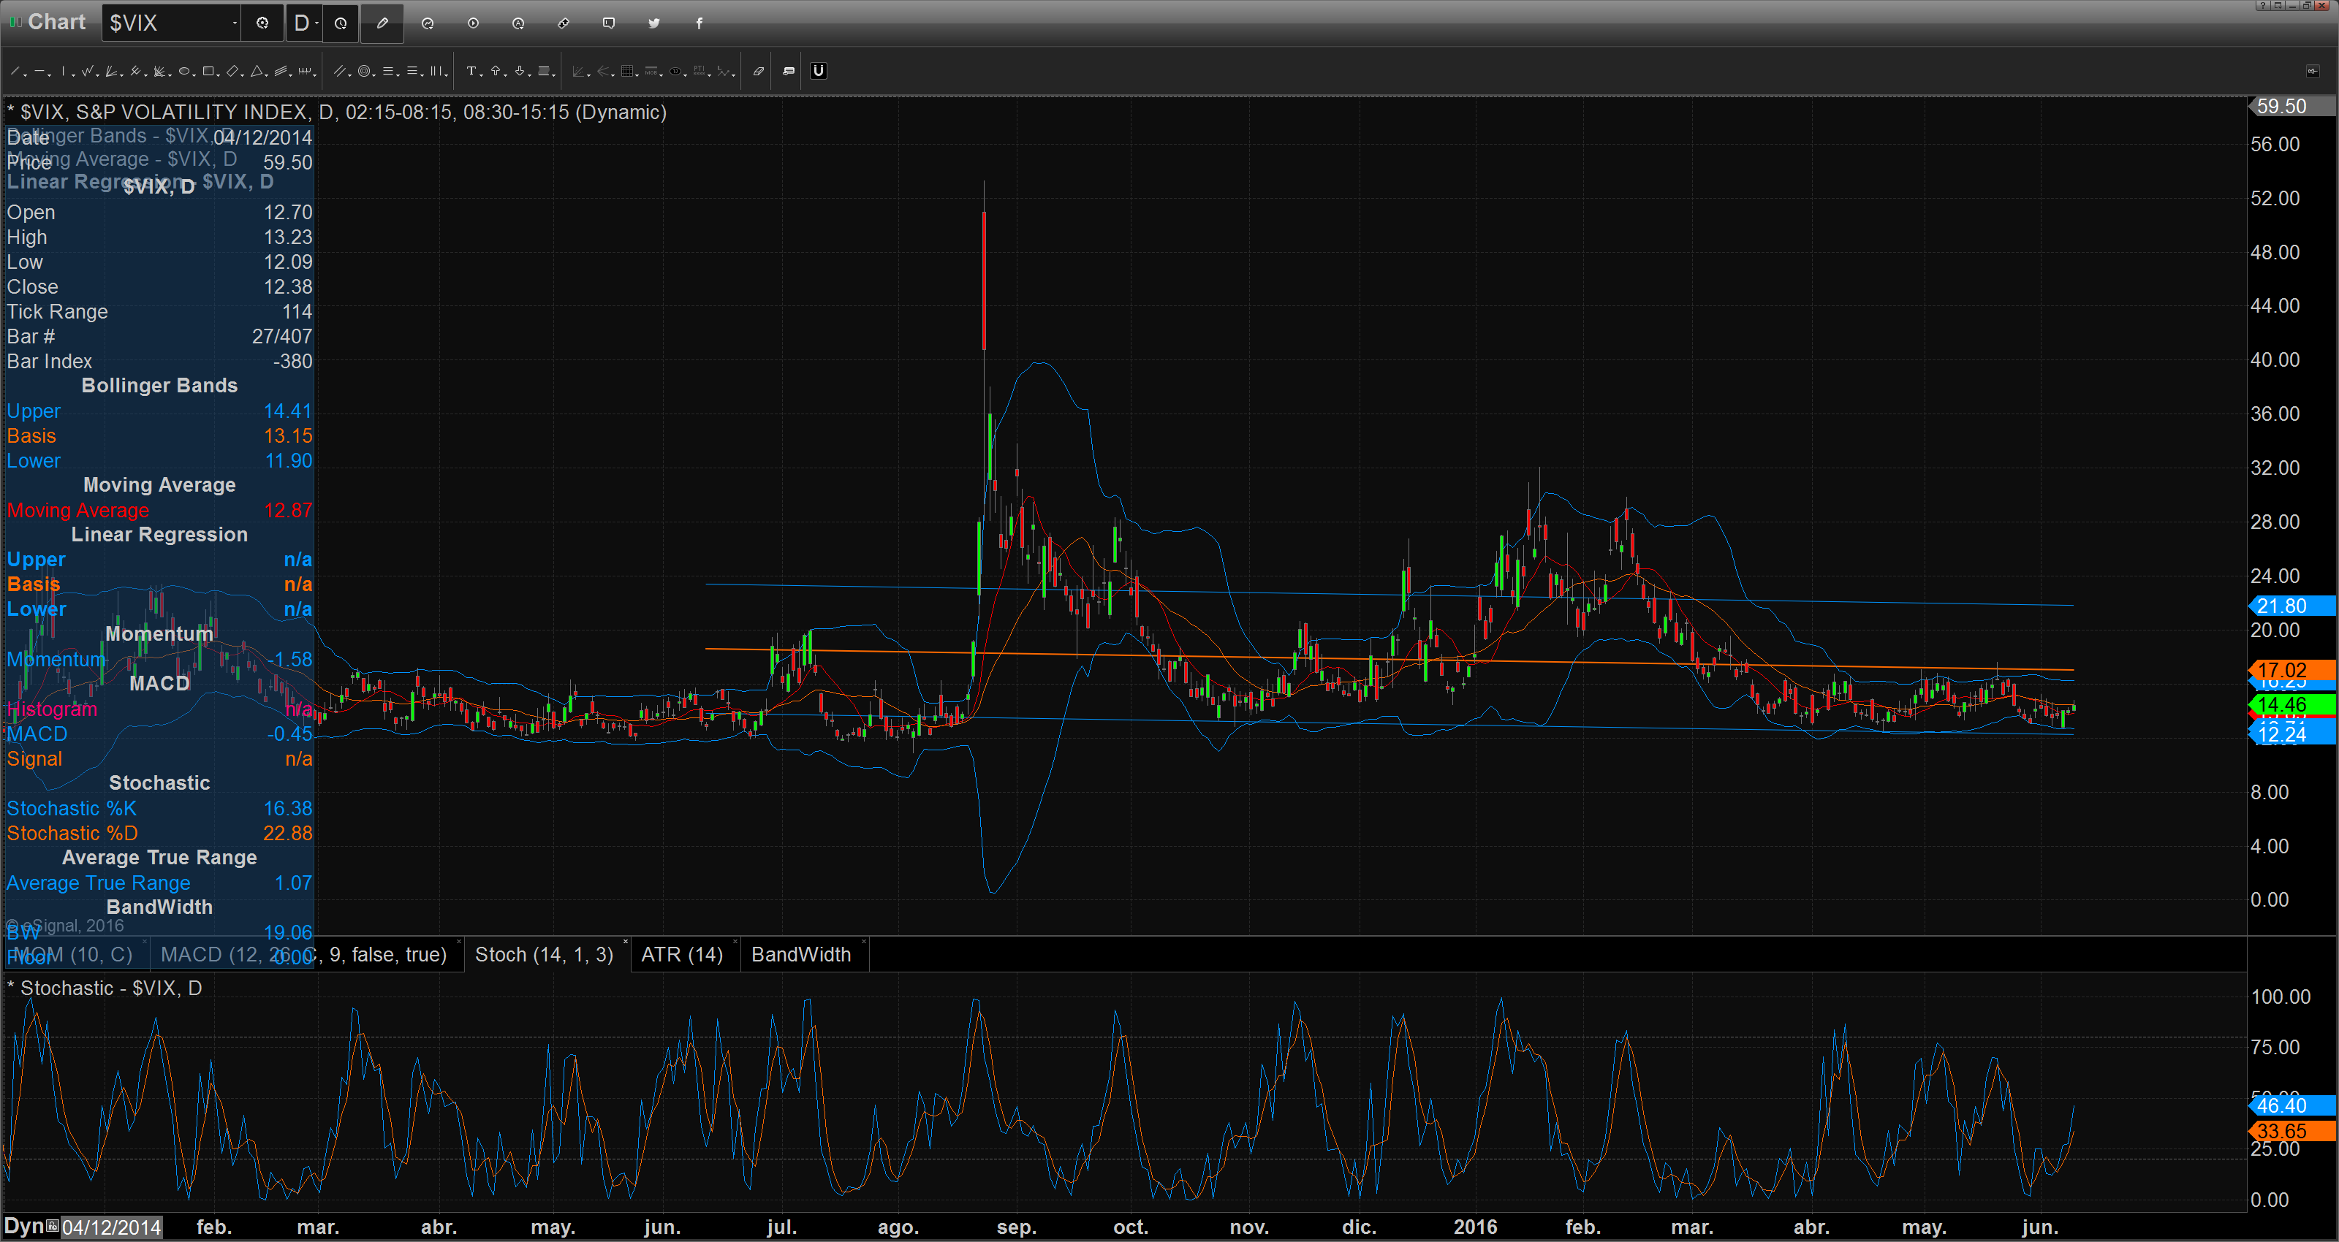Select the Triangle drawing tool
The height and width of the screenshot is (1242, 2339).
pos(257,71)
